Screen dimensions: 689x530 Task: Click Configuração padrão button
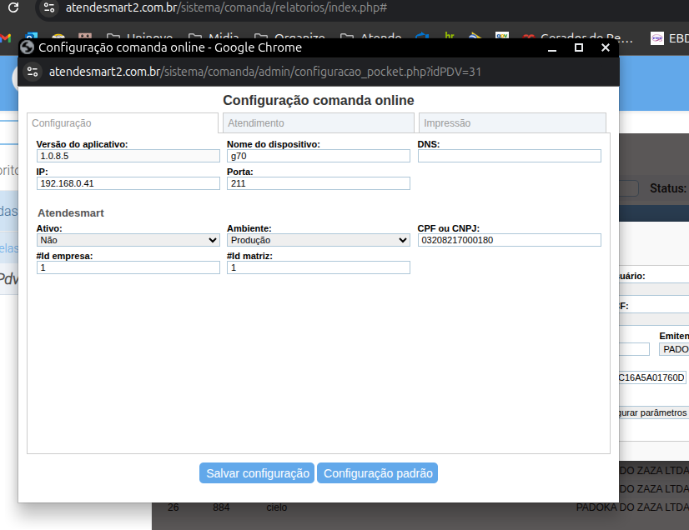pyautogui.click(x=378, y=472)
